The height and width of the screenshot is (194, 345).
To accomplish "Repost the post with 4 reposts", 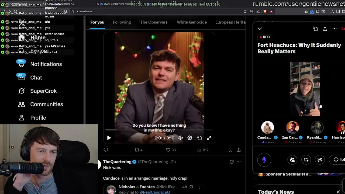I will click(x=139, y=150).
